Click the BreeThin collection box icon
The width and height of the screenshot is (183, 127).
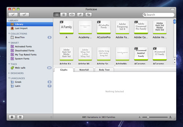coord(12,37)
